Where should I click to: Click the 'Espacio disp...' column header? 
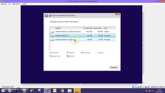click(x=98, y=28)
